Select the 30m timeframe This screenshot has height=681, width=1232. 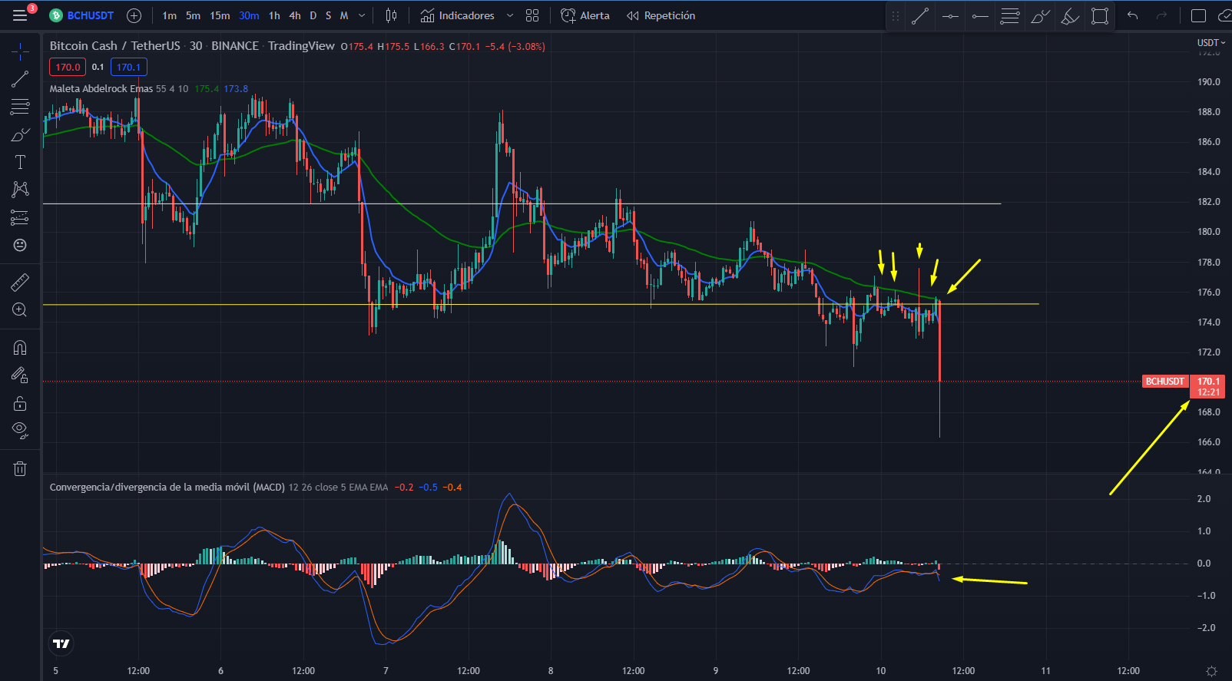[249, 15]
